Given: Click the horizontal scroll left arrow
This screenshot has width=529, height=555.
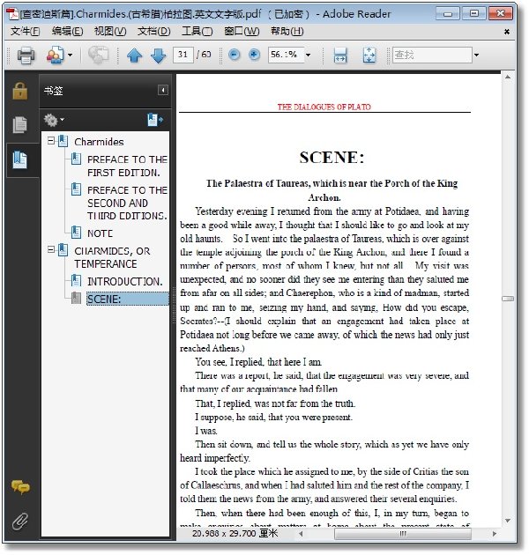Looking at the screenshot, I should coord(301,534).
